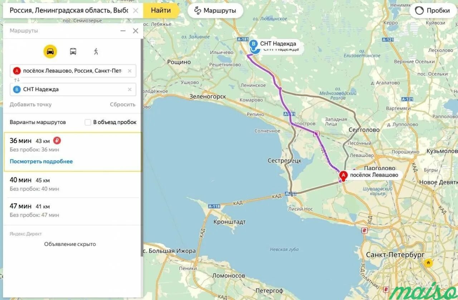The image size is (458, 300).
Task: Click the toll road ruble icon in route
Action: (x=57, y=141)
